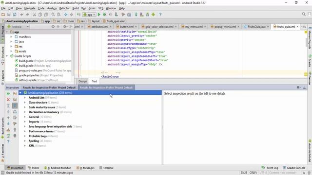Close the button.xml editor tab
Screen dimensions: 312x175
click(136, 27)
